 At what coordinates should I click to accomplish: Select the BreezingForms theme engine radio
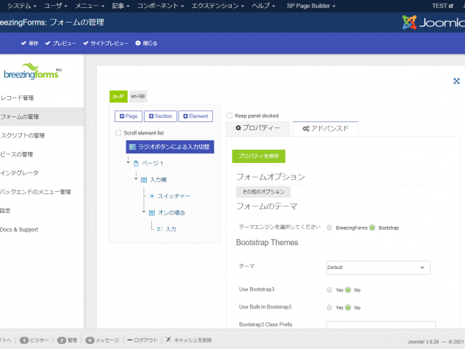tap(329, 228)
